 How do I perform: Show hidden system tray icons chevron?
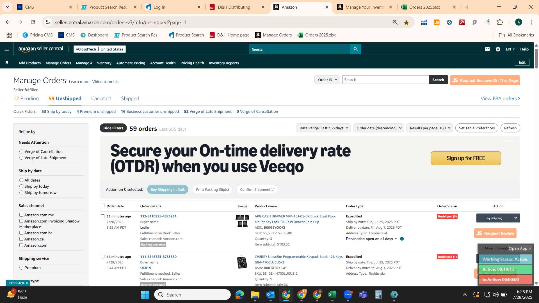point(465,295)
